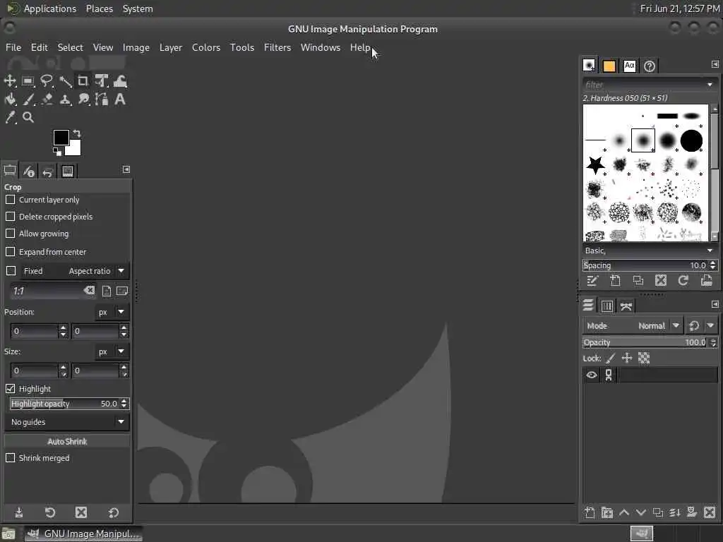This screenshot has width=723, height=542.
Task: Select the star brush thumbnail
Action: tap(595, 165)
